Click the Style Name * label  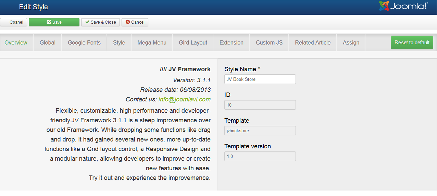(242, 69)
